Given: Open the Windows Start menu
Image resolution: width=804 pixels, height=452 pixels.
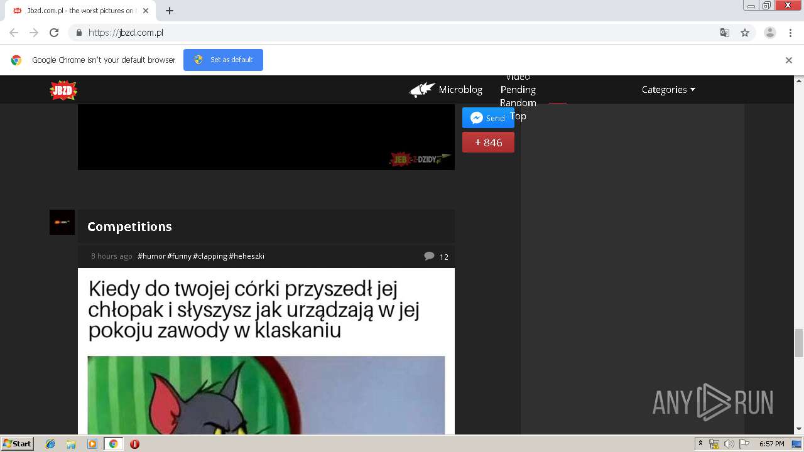Looking at the screenshot, I should pyautogui.click(x=18, y=444).
